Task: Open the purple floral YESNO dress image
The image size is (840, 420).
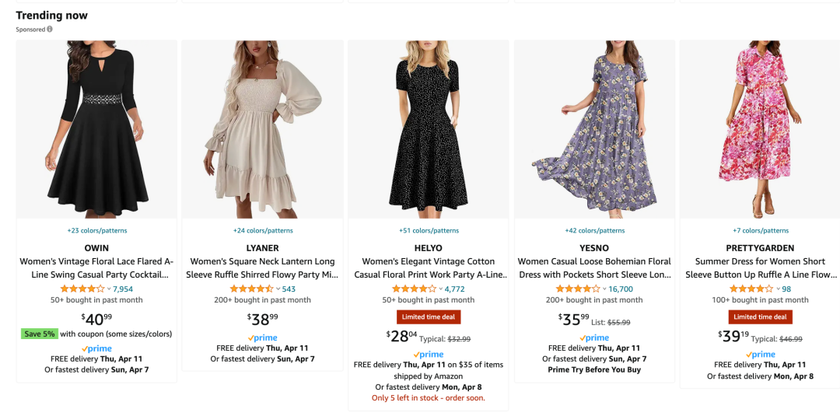Action: tap(594, 128)
